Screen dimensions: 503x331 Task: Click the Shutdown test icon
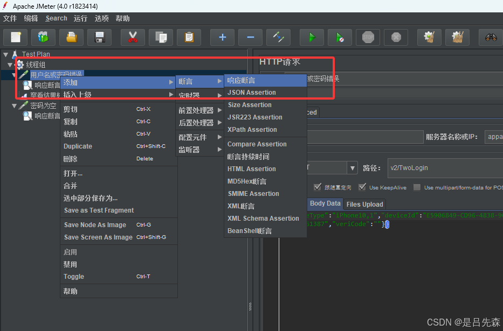396,37
